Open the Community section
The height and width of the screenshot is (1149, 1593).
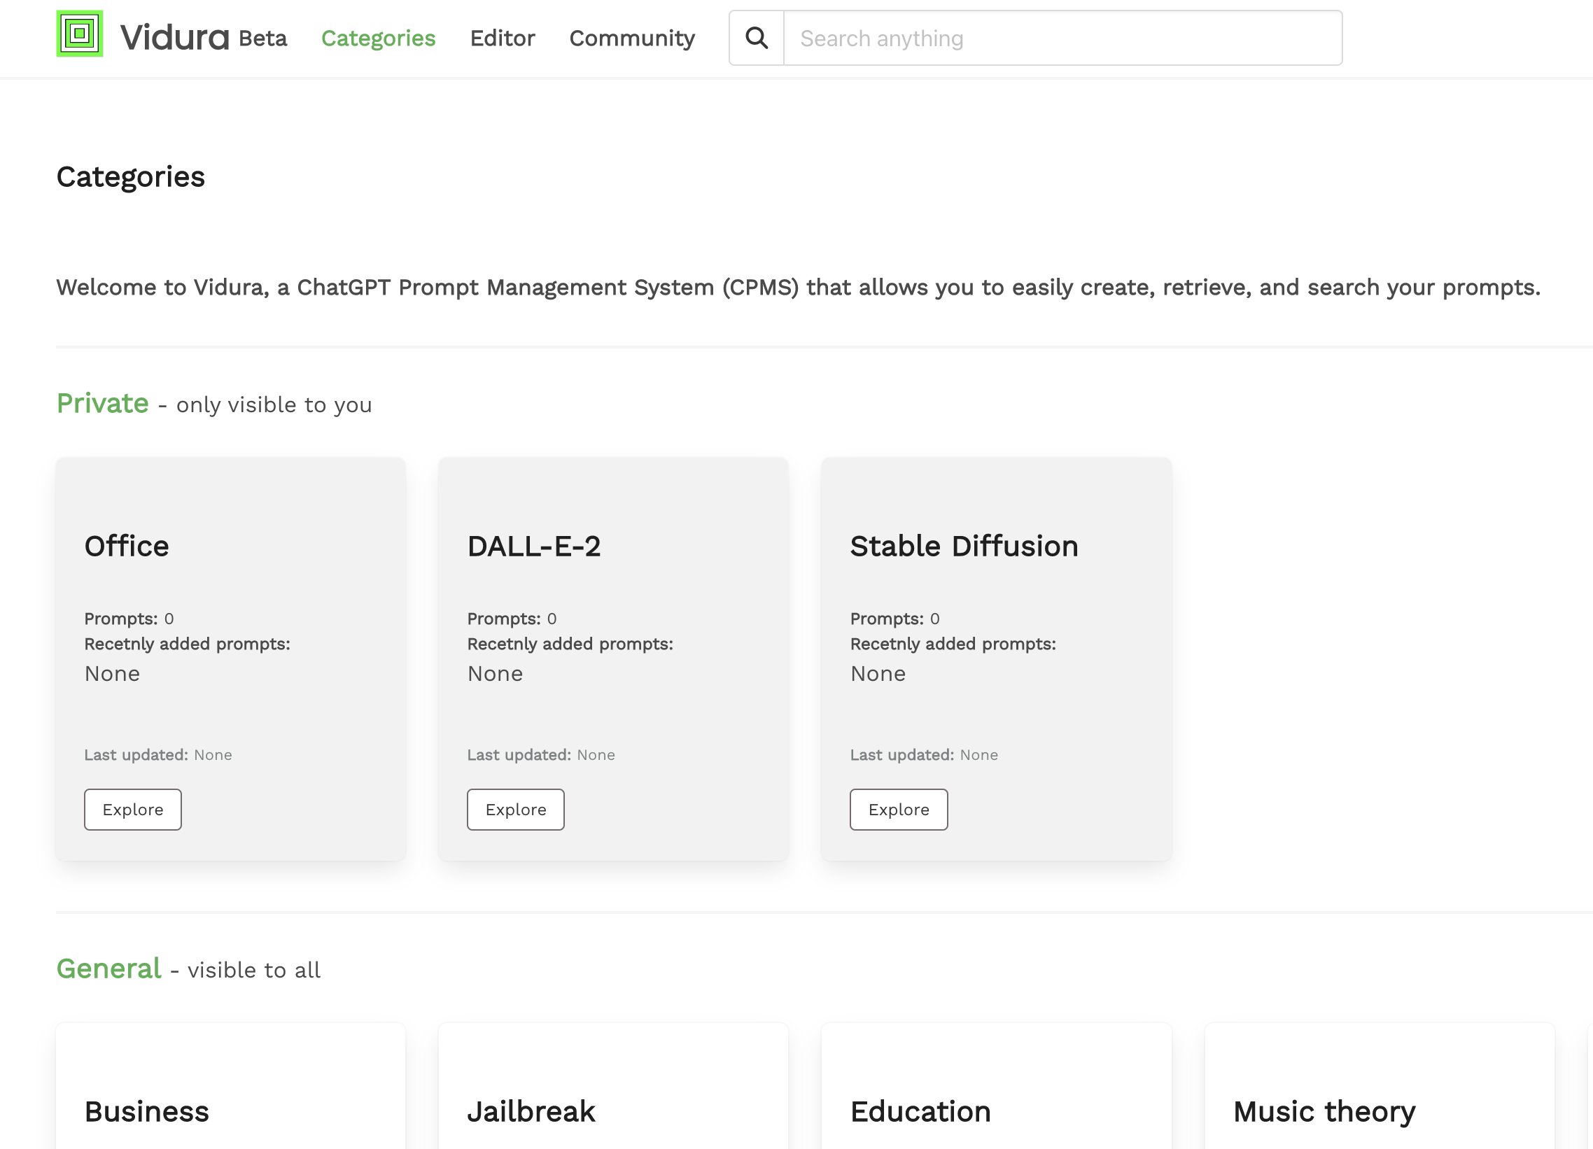click(x=631, y=38)
